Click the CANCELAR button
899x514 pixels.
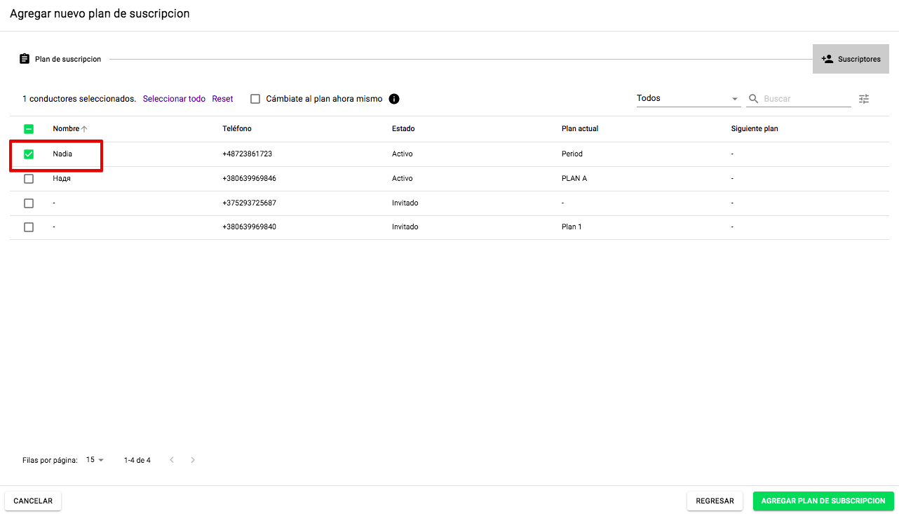coord(33,501)
